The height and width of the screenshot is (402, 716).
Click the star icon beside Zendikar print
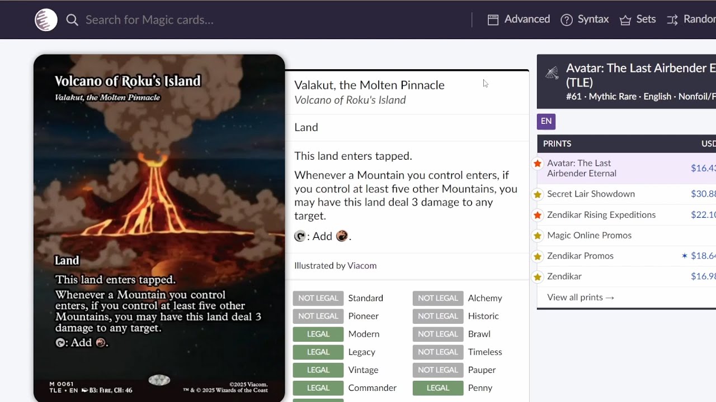point(538,277)
